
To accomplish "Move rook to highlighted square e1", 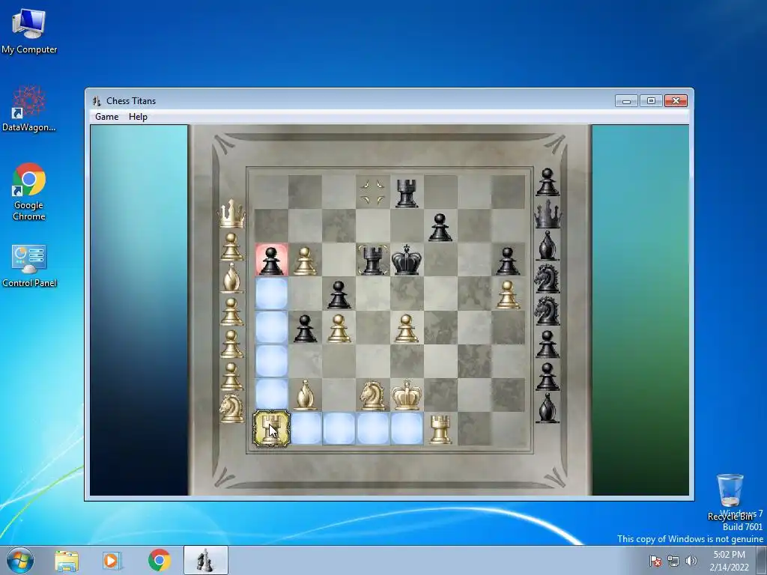I will click(407, 428).
